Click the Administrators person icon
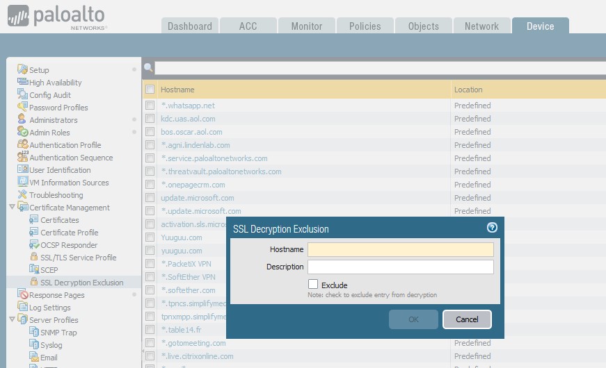 coord(22,119)
